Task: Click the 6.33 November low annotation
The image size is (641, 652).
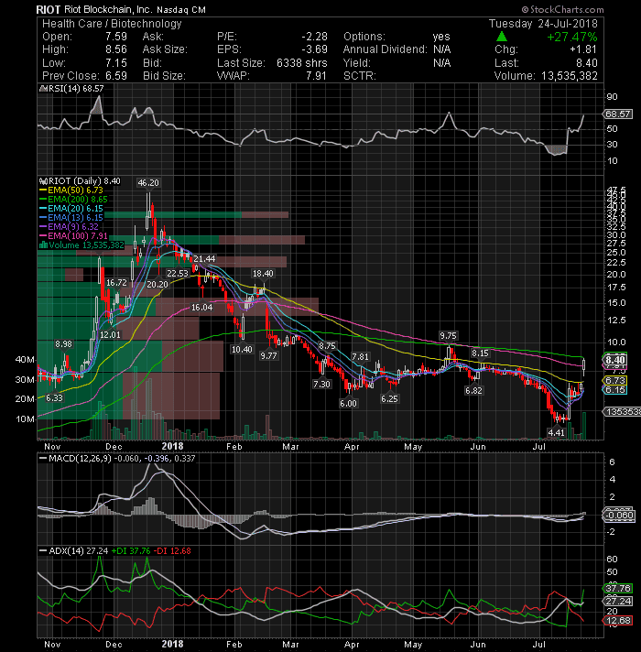Action: pos(54,398)
